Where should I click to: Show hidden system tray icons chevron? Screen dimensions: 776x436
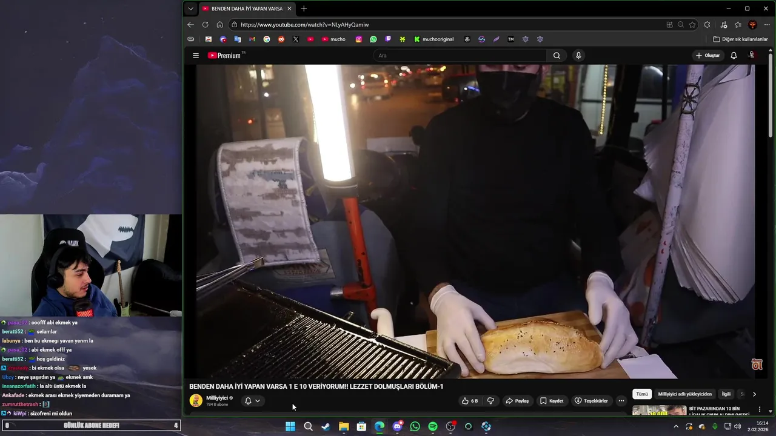(x=676, y=426)
